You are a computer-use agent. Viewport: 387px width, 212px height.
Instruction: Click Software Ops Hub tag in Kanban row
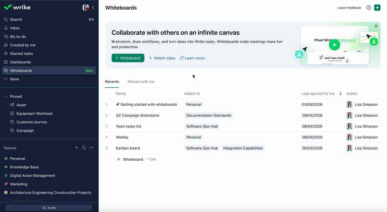click(202, 148)
